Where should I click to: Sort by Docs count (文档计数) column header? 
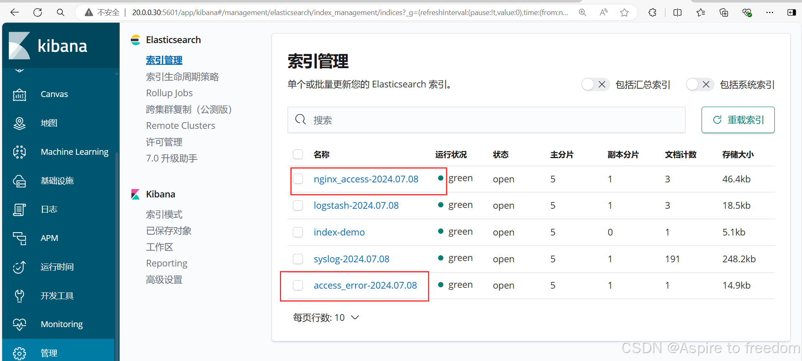[x=681, y=155]
